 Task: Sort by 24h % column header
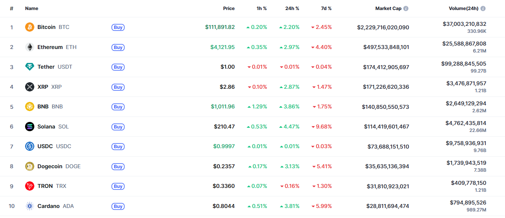292,8
